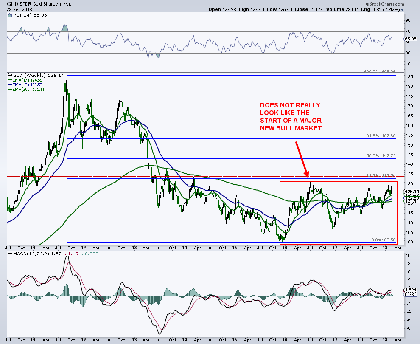Click the green EMA(17) legend line marker

click(10, 80)
